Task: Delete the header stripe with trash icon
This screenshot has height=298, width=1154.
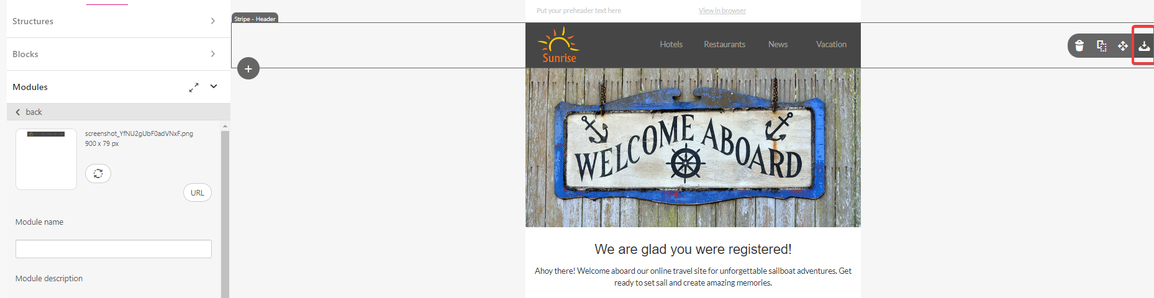Action: click(1079, 45)
